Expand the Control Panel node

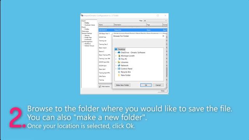116,69
